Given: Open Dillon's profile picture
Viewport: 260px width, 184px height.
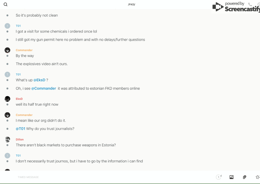Looking at the screenshot, I should tap(7, 139).
